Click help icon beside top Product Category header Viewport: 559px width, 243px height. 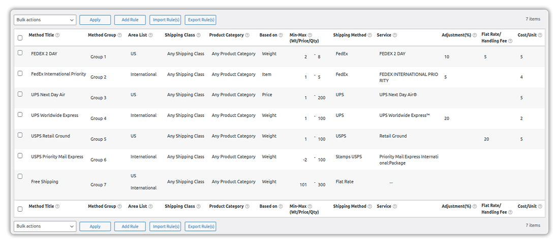pyautogui.click(x=247, y=35)
